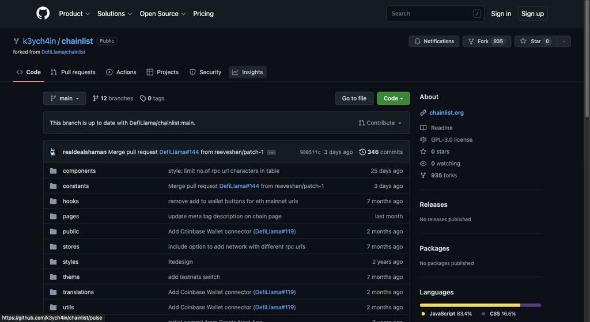Open the k3ych4in owner link
Viewport: 590px width, 322px height.
point(39,41)
